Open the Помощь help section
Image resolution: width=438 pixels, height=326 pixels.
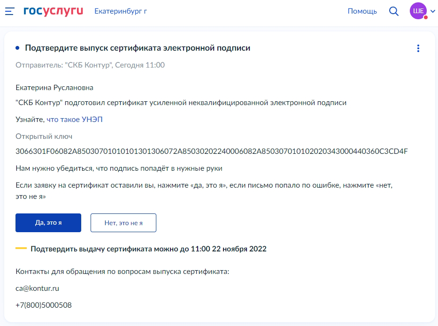click(362, 11)
